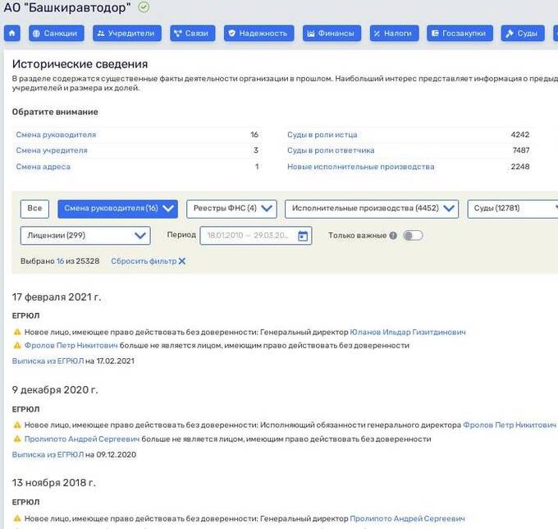Open the calendar icon in Период field
The width and height of the screenshot is (558, 529).
pos(303,236)
